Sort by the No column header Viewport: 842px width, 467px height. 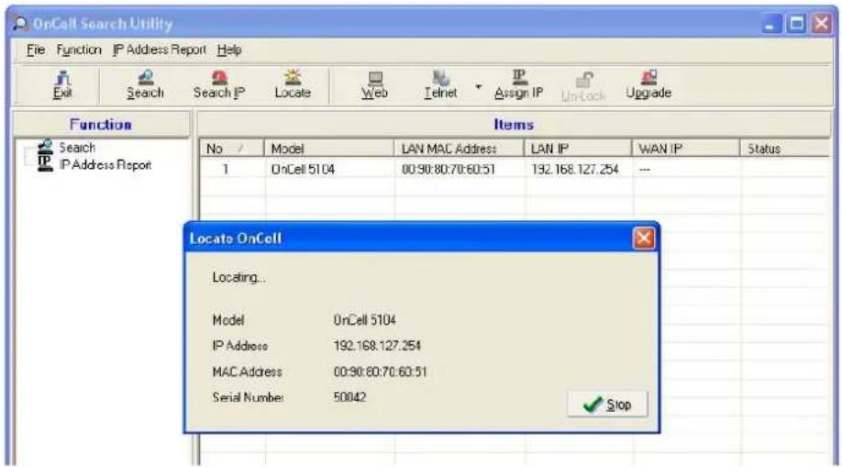[231, 149]
